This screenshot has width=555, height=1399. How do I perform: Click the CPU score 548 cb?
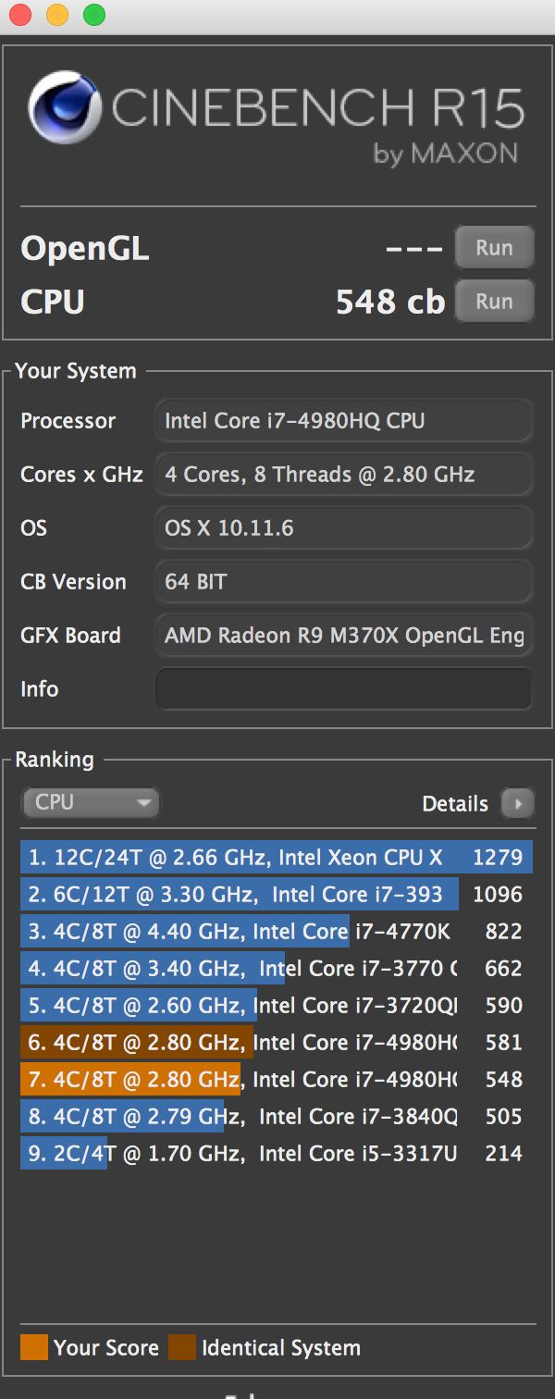(x=390, y=302)
